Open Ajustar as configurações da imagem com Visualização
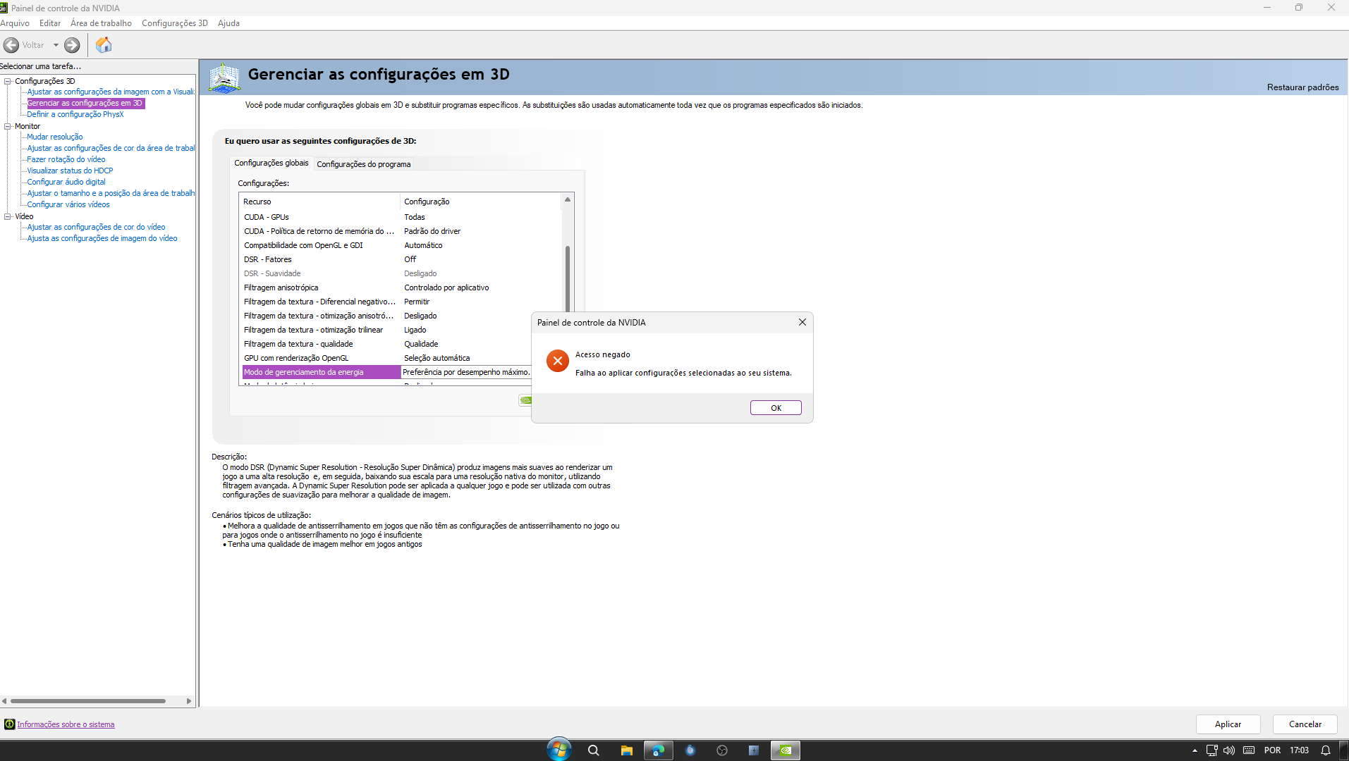The width and height of the screenshot is (1349, 761). [111, 92]
